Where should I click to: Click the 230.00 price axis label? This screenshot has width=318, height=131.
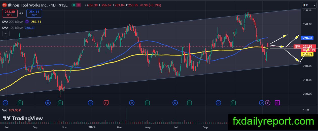click(308, 80)
